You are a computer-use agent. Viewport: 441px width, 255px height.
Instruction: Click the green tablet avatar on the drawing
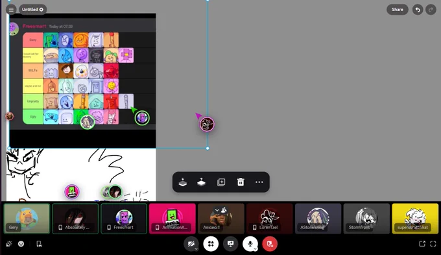point(72,191)
